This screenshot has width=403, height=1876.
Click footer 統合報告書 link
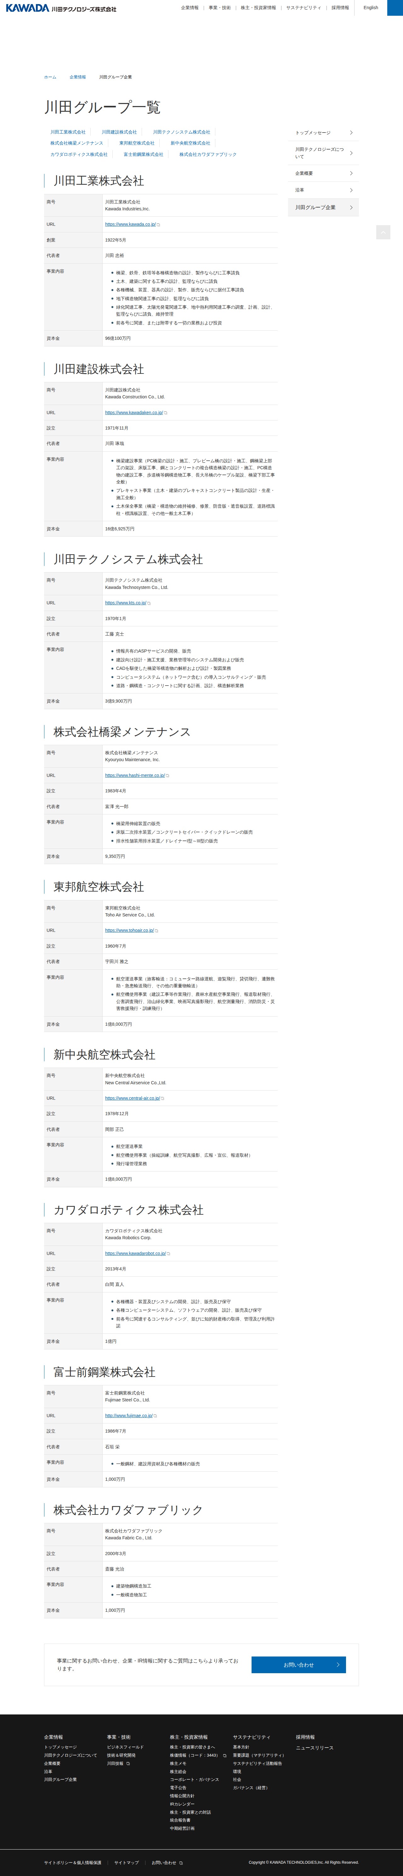(180, 1821)
